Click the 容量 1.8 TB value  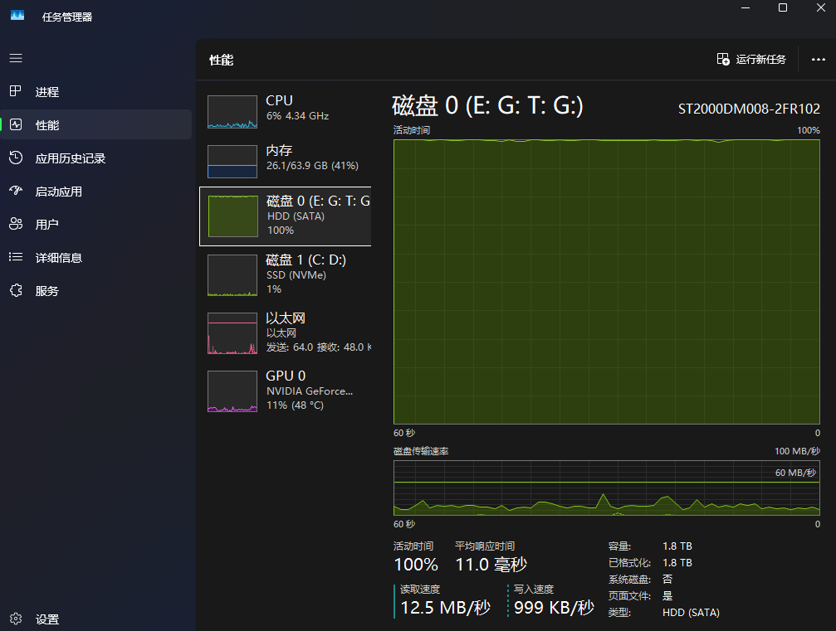pos(677,546)
